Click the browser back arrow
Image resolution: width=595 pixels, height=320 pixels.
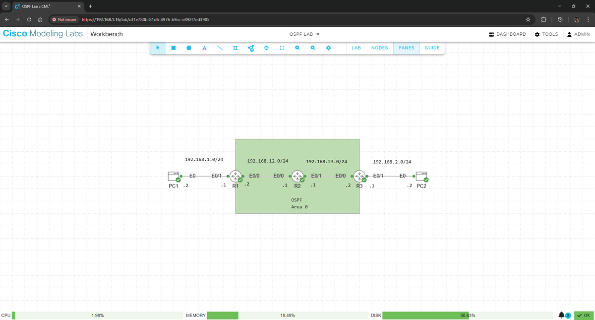click(7, 19)
